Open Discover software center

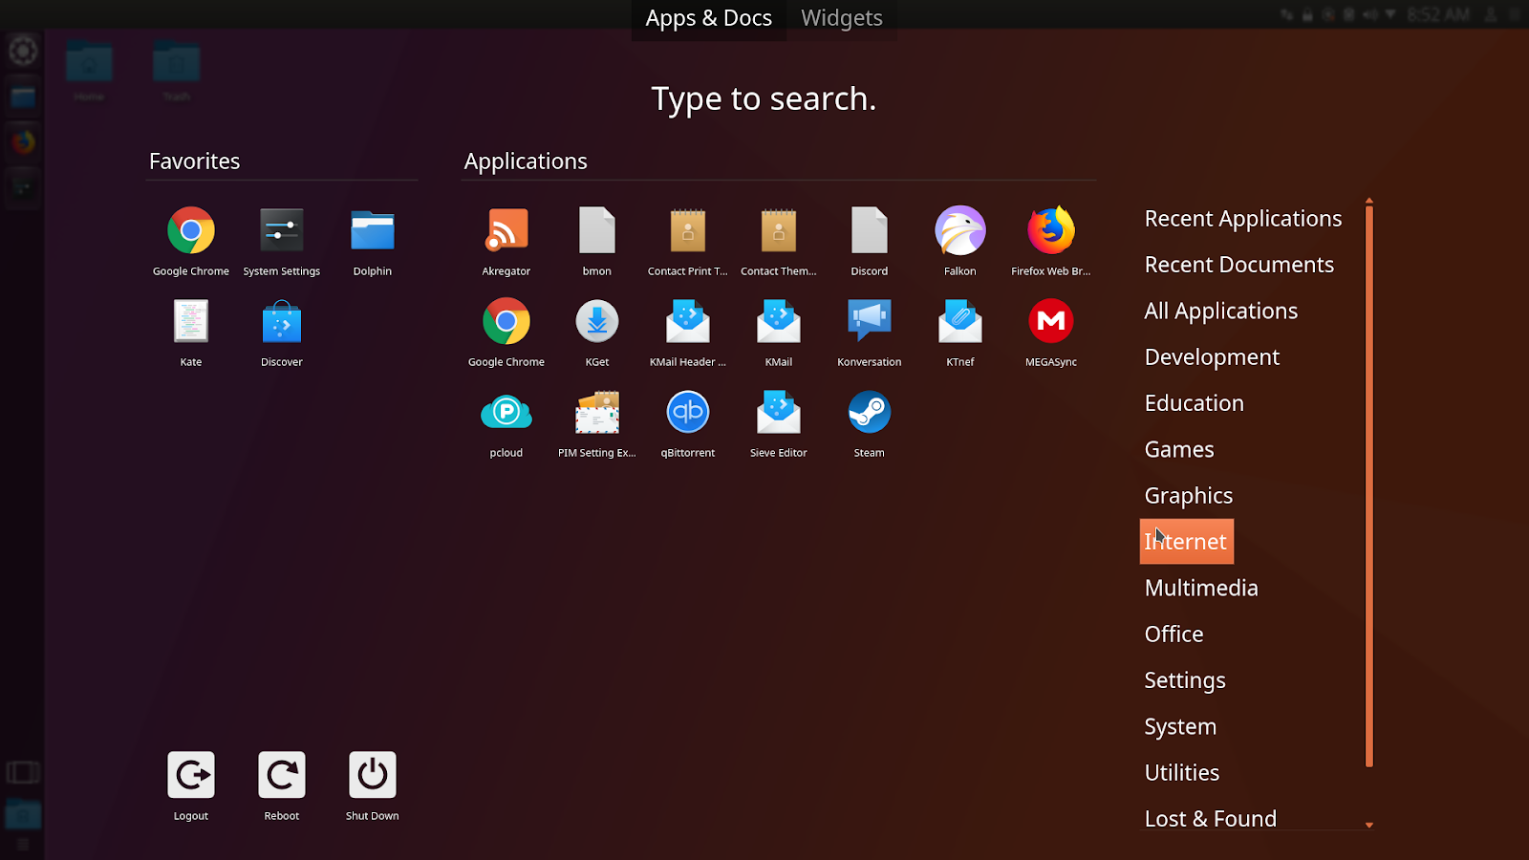[281, 332]
